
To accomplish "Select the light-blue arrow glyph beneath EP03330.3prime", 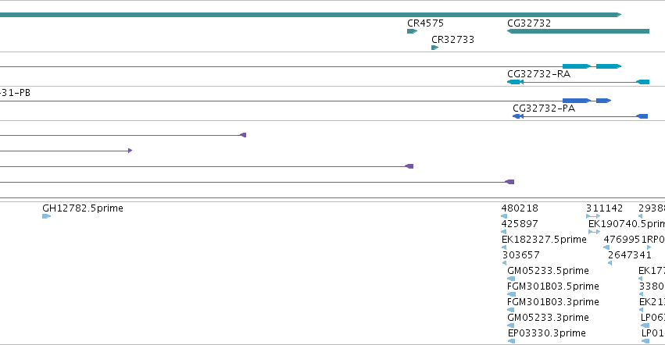I will click(x=512, y=341).
